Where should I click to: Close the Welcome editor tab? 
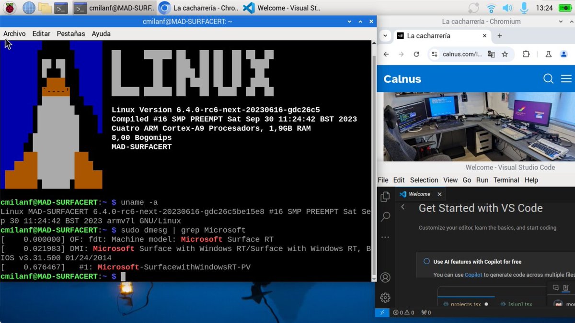(439, 194)
